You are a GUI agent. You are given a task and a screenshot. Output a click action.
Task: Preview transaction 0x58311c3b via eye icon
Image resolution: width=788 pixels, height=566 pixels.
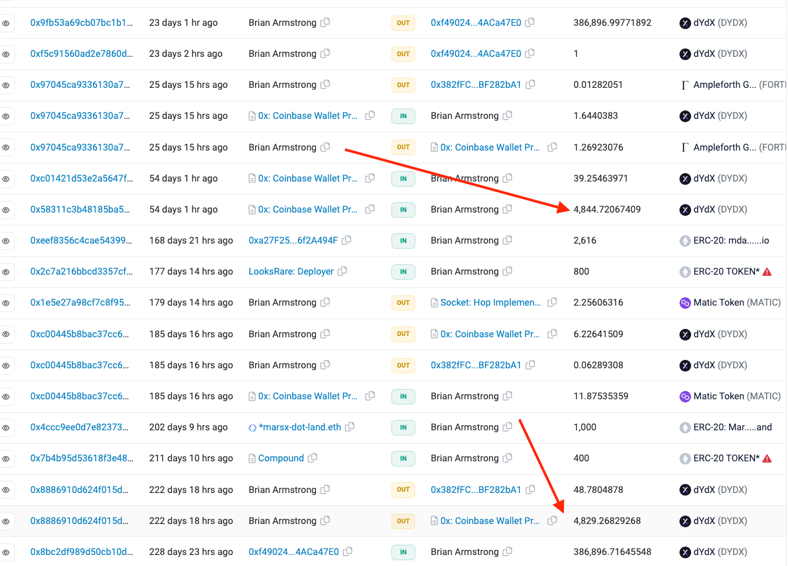(6, 209)
